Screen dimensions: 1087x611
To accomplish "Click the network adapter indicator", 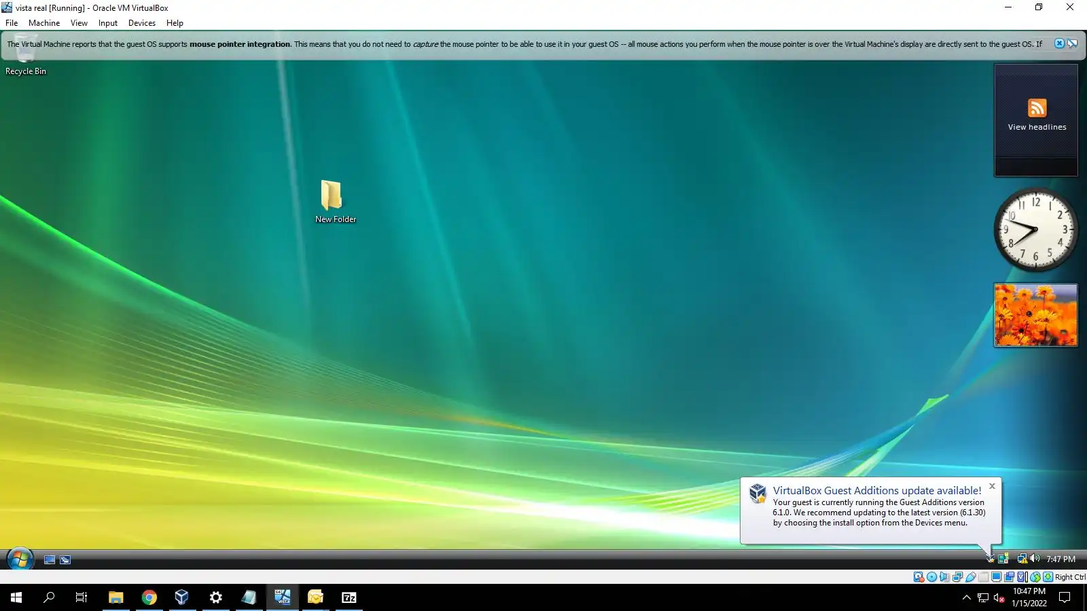I will point(957,577).
